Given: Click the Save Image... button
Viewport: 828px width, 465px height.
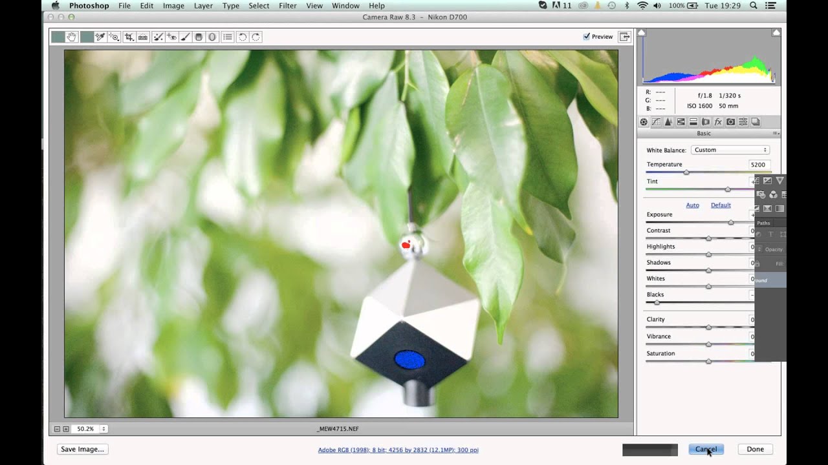Looking at the screenshot, I should click(x=82, y=449).
